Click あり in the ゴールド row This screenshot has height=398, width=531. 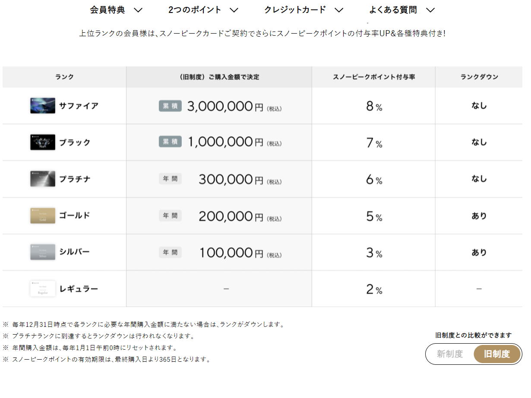(479, 216)
